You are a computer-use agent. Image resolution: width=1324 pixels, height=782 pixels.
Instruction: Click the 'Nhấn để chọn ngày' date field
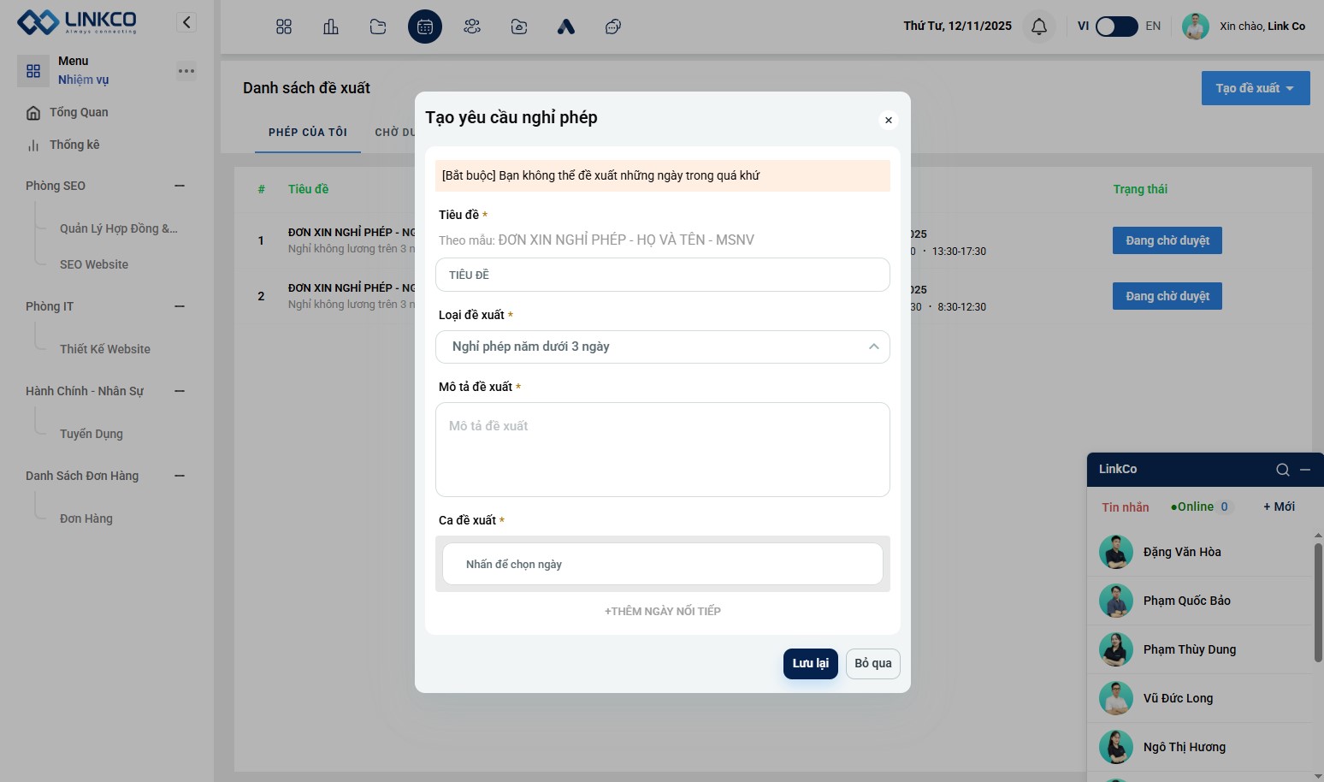pyautogui.click(x=662, y=565)
